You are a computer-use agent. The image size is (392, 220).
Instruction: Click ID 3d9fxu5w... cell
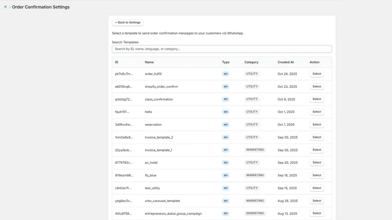[x=124, y=125]
